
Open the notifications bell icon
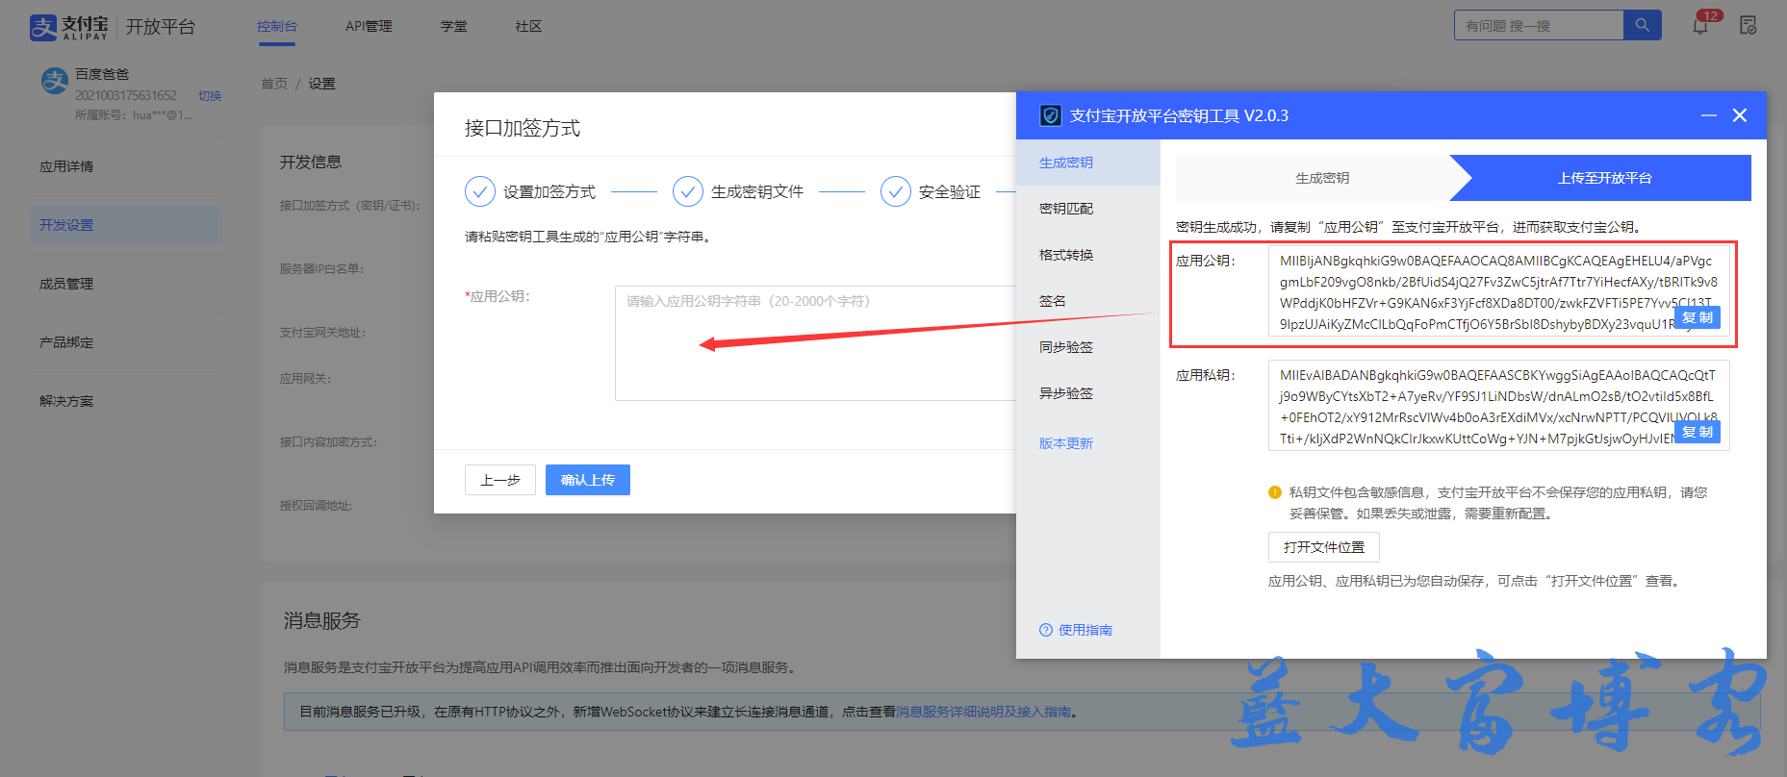click(1700, 26)
